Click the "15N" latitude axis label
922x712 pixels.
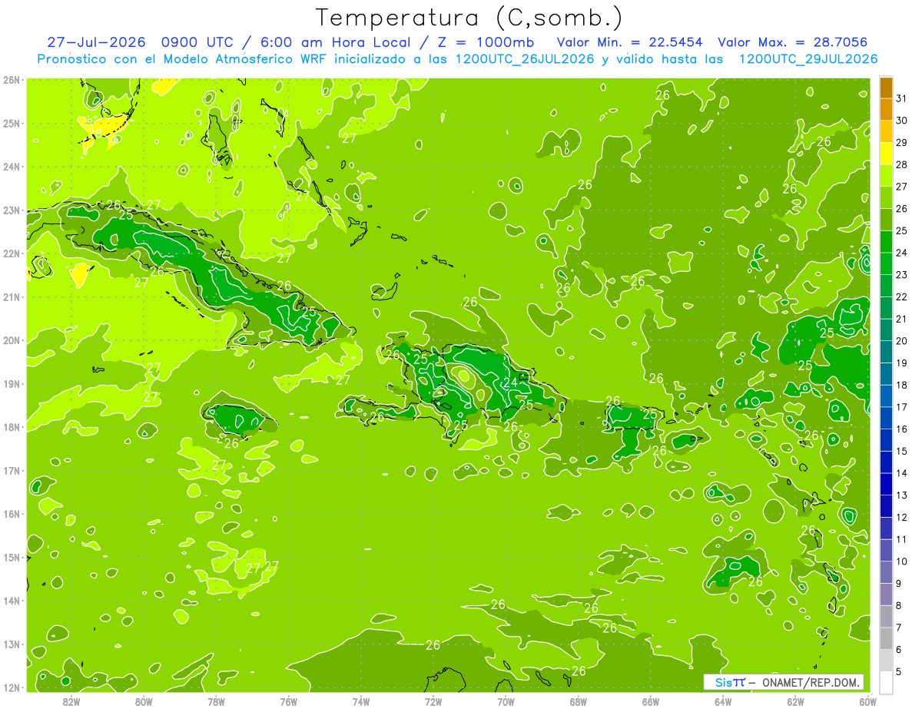pyautogui.click(x=12, y=558)
